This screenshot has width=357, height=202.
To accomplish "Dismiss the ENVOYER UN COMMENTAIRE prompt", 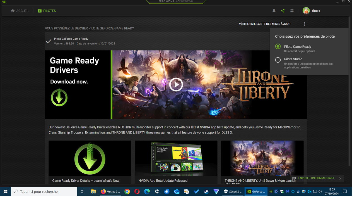I will click(x=340, y=178).
